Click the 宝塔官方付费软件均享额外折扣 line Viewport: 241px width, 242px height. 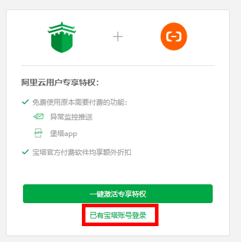(82, 153)
